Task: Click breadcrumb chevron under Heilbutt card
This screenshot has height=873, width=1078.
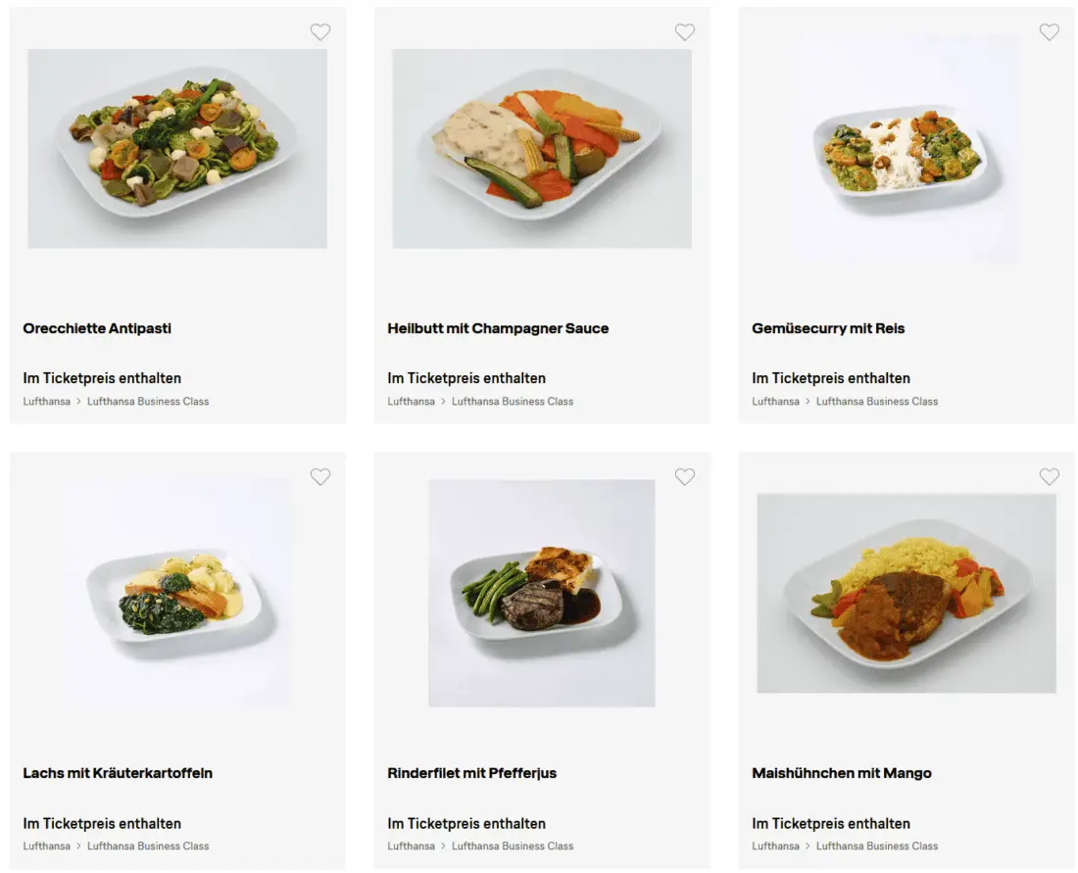Action: [x=443, y=402]
